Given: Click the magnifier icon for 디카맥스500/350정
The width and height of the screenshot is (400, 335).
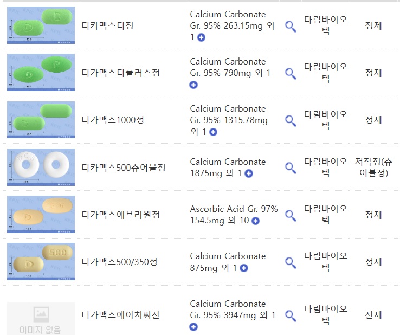Looking at the screenshot, I should click(x=291, y=262).
